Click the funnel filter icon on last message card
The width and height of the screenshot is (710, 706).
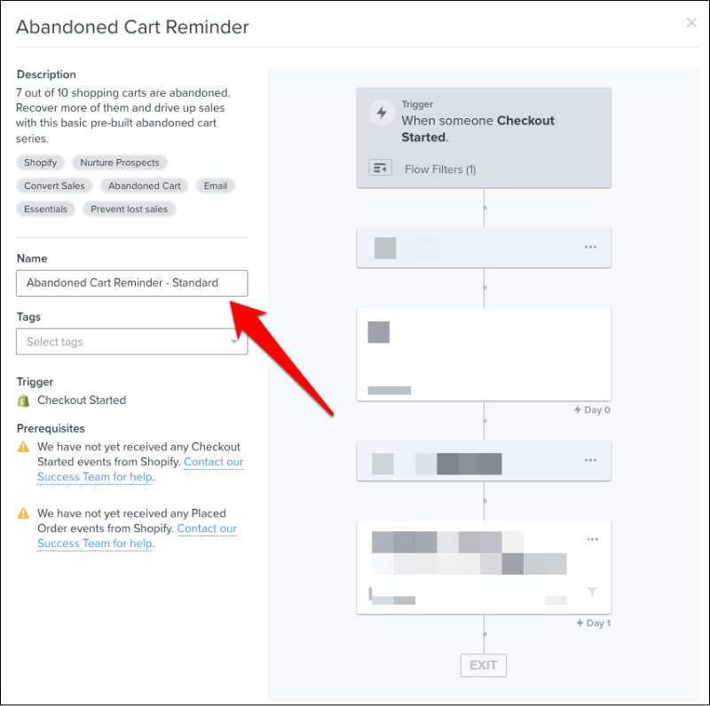tap(592, 591)
